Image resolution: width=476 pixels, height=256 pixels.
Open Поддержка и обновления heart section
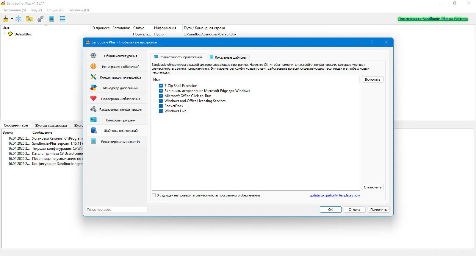coord(117,99)
